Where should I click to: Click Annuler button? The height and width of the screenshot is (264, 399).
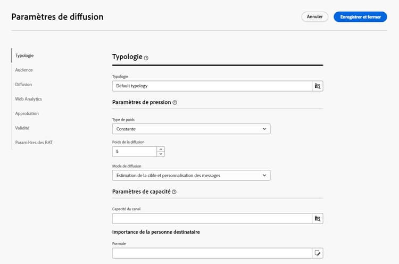[315, 17]
